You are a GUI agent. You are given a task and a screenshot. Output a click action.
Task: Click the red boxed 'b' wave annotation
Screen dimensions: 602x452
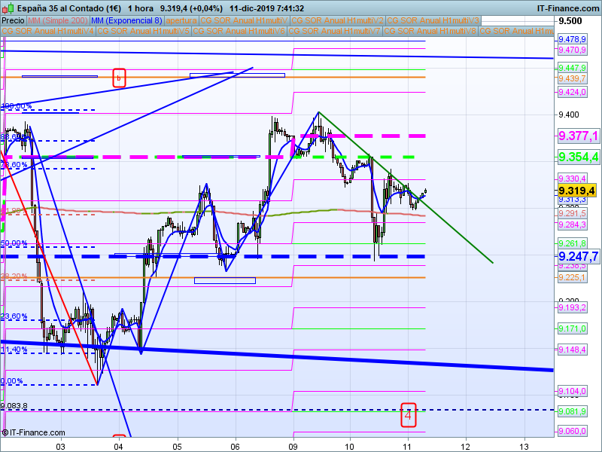[x=119, y=78]
